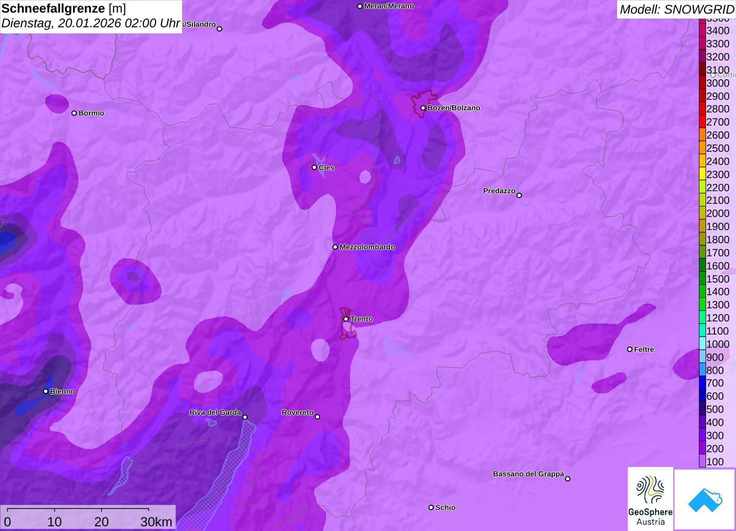Click the '10' scale bar tick label

click(x=55, y=522)
